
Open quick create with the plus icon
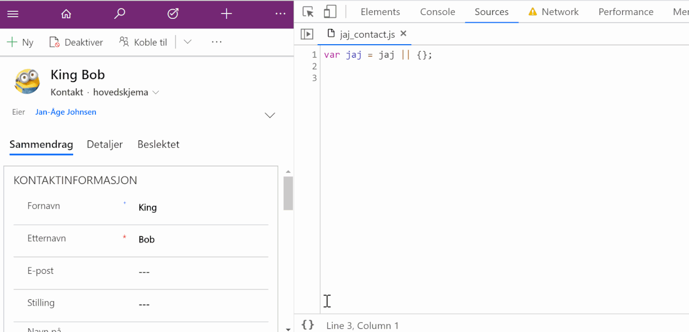click(226, 14)
